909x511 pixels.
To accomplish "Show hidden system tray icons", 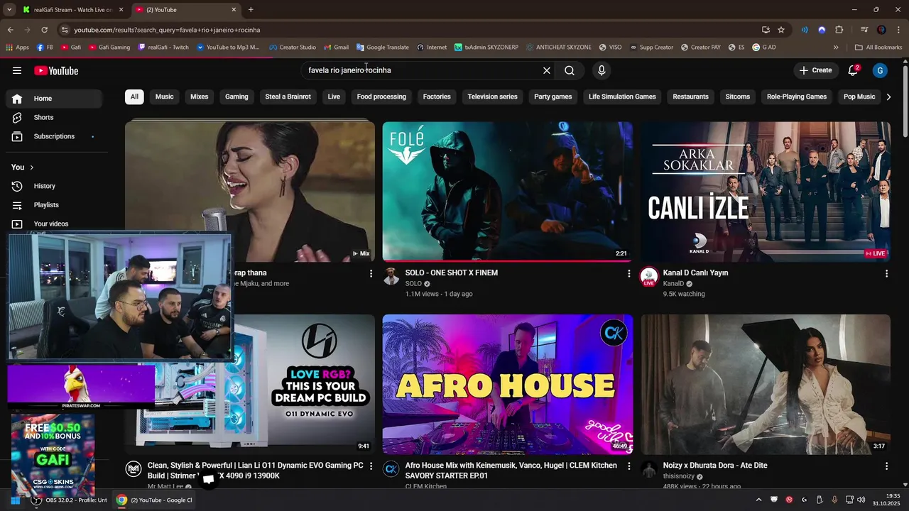I will pos(758,500).
